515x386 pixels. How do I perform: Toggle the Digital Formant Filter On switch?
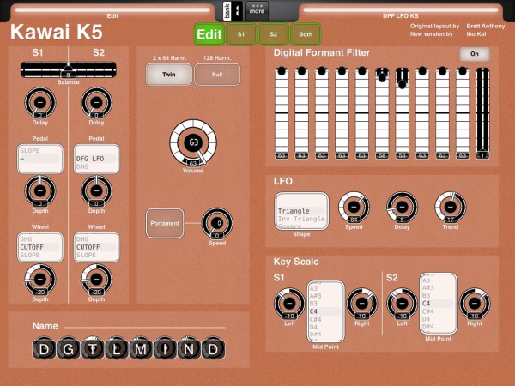tap(475, 54)
